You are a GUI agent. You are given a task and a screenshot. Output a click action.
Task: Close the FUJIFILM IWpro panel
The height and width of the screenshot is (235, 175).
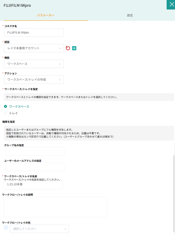[x=171, y=5]
